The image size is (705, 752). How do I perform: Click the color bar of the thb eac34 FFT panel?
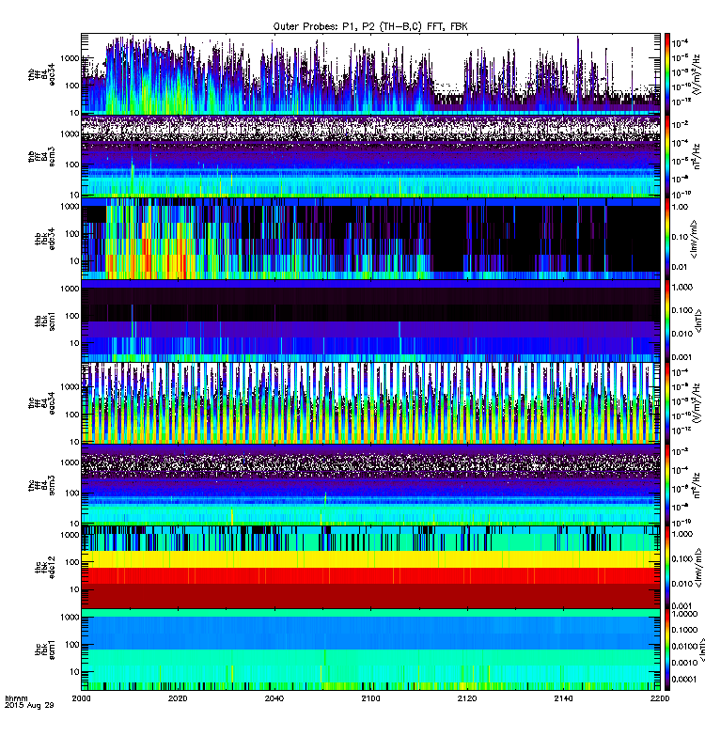coord(667,74)
